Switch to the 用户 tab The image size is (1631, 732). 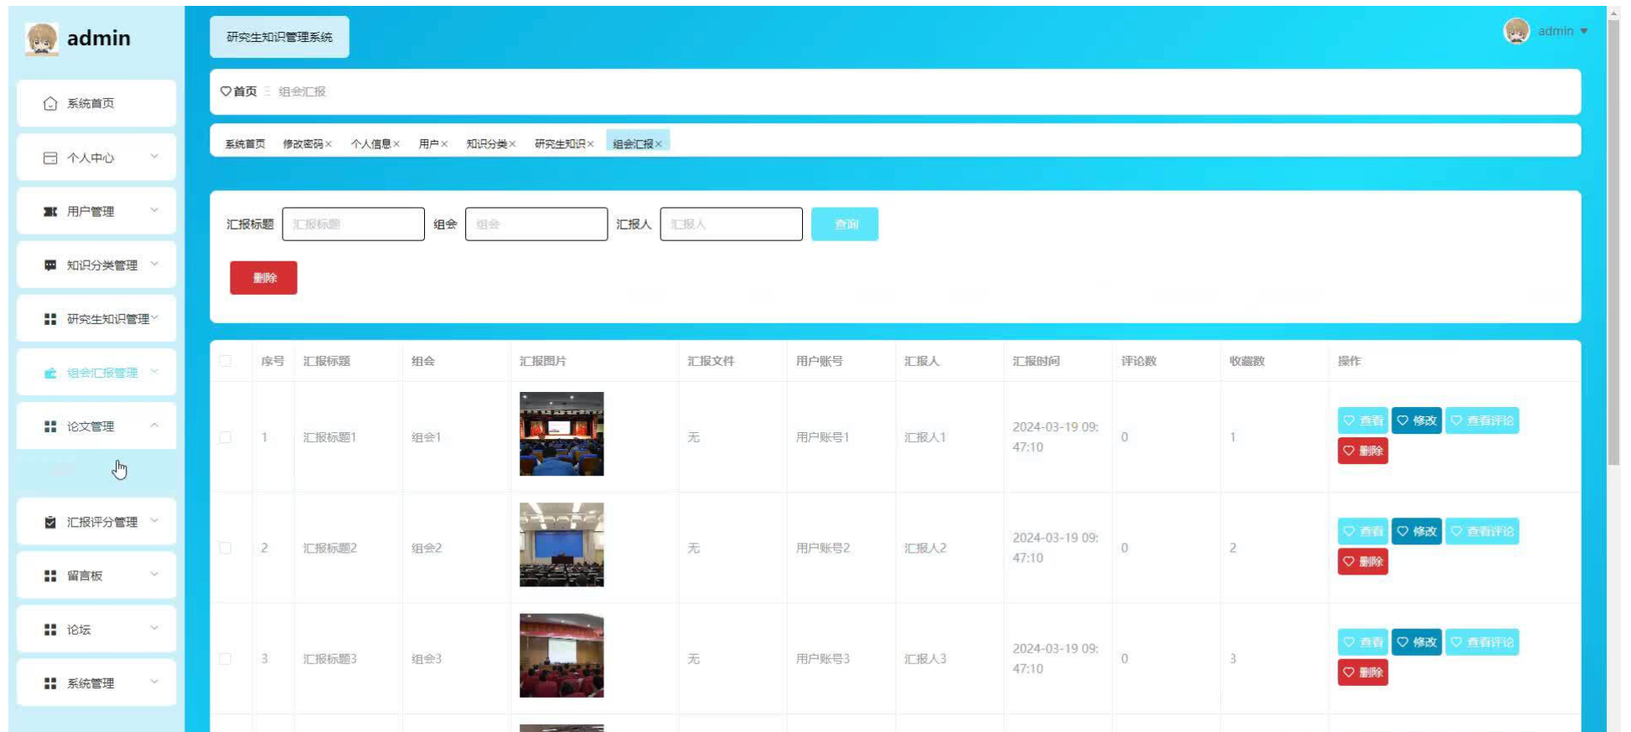(x=428, y=144)
